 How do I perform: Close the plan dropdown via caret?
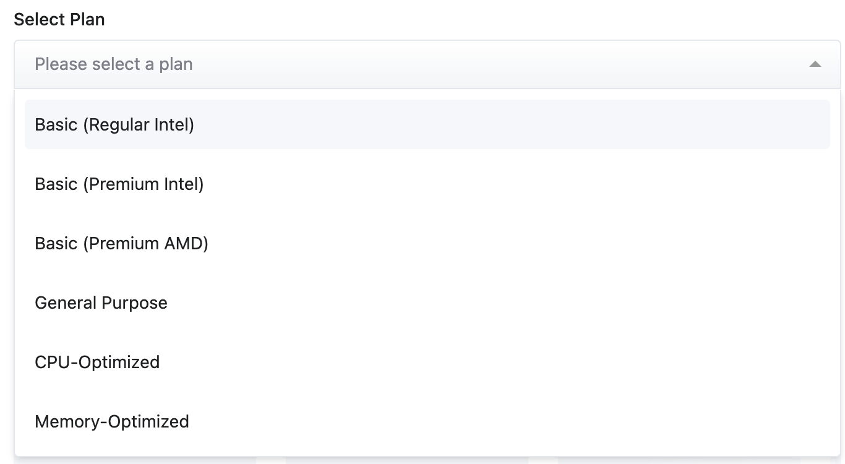(815, 64)
